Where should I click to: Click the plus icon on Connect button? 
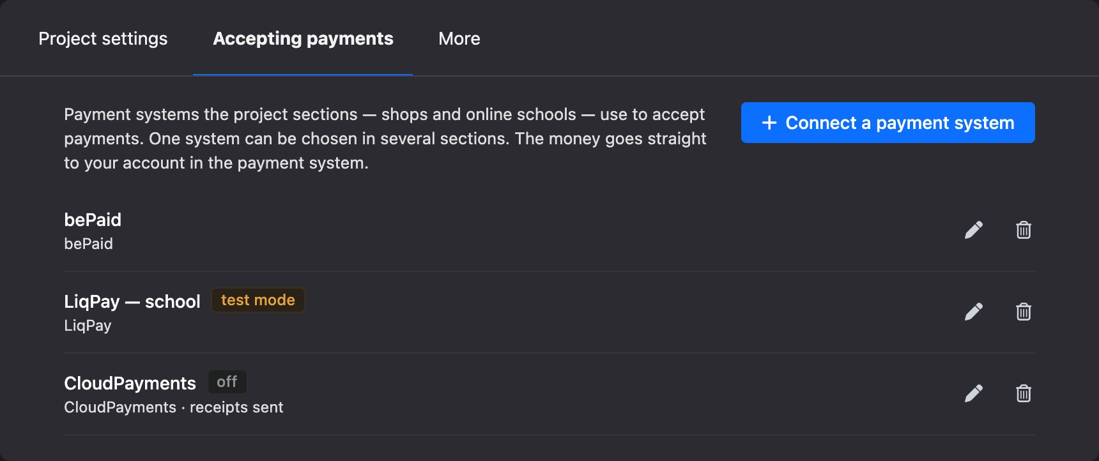pyautogui.click(x=769, y=123)
